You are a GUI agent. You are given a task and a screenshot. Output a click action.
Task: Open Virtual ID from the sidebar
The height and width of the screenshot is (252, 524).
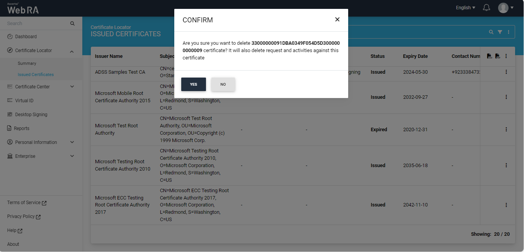(24, 101)
